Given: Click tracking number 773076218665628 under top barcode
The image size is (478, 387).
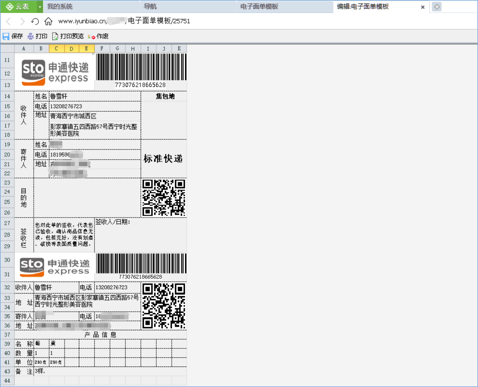Looking at the screenshot, I should tap(140, 85).
